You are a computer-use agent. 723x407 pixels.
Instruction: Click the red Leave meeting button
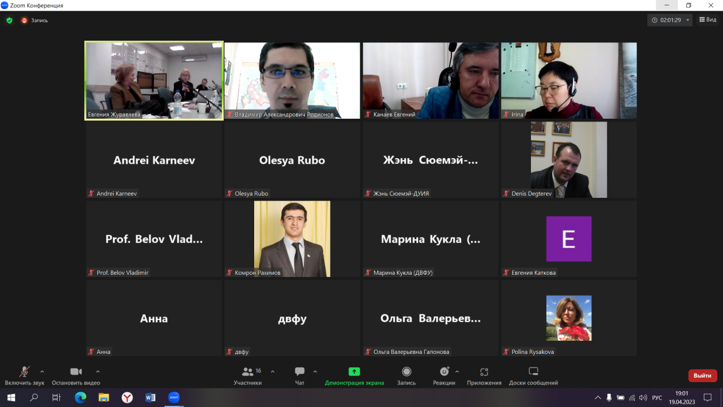pyautogui.click(x=702, y=375)
